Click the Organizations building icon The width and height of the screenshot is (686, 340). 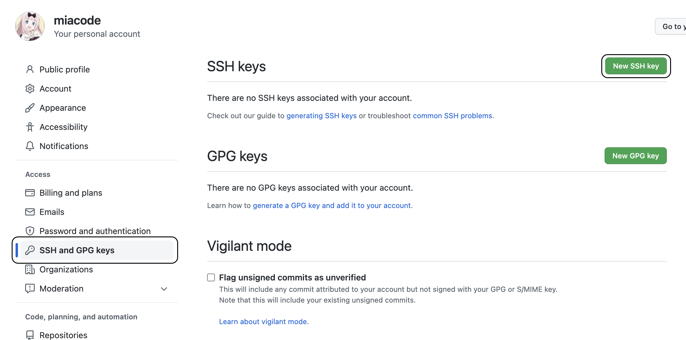pos(30,269)
